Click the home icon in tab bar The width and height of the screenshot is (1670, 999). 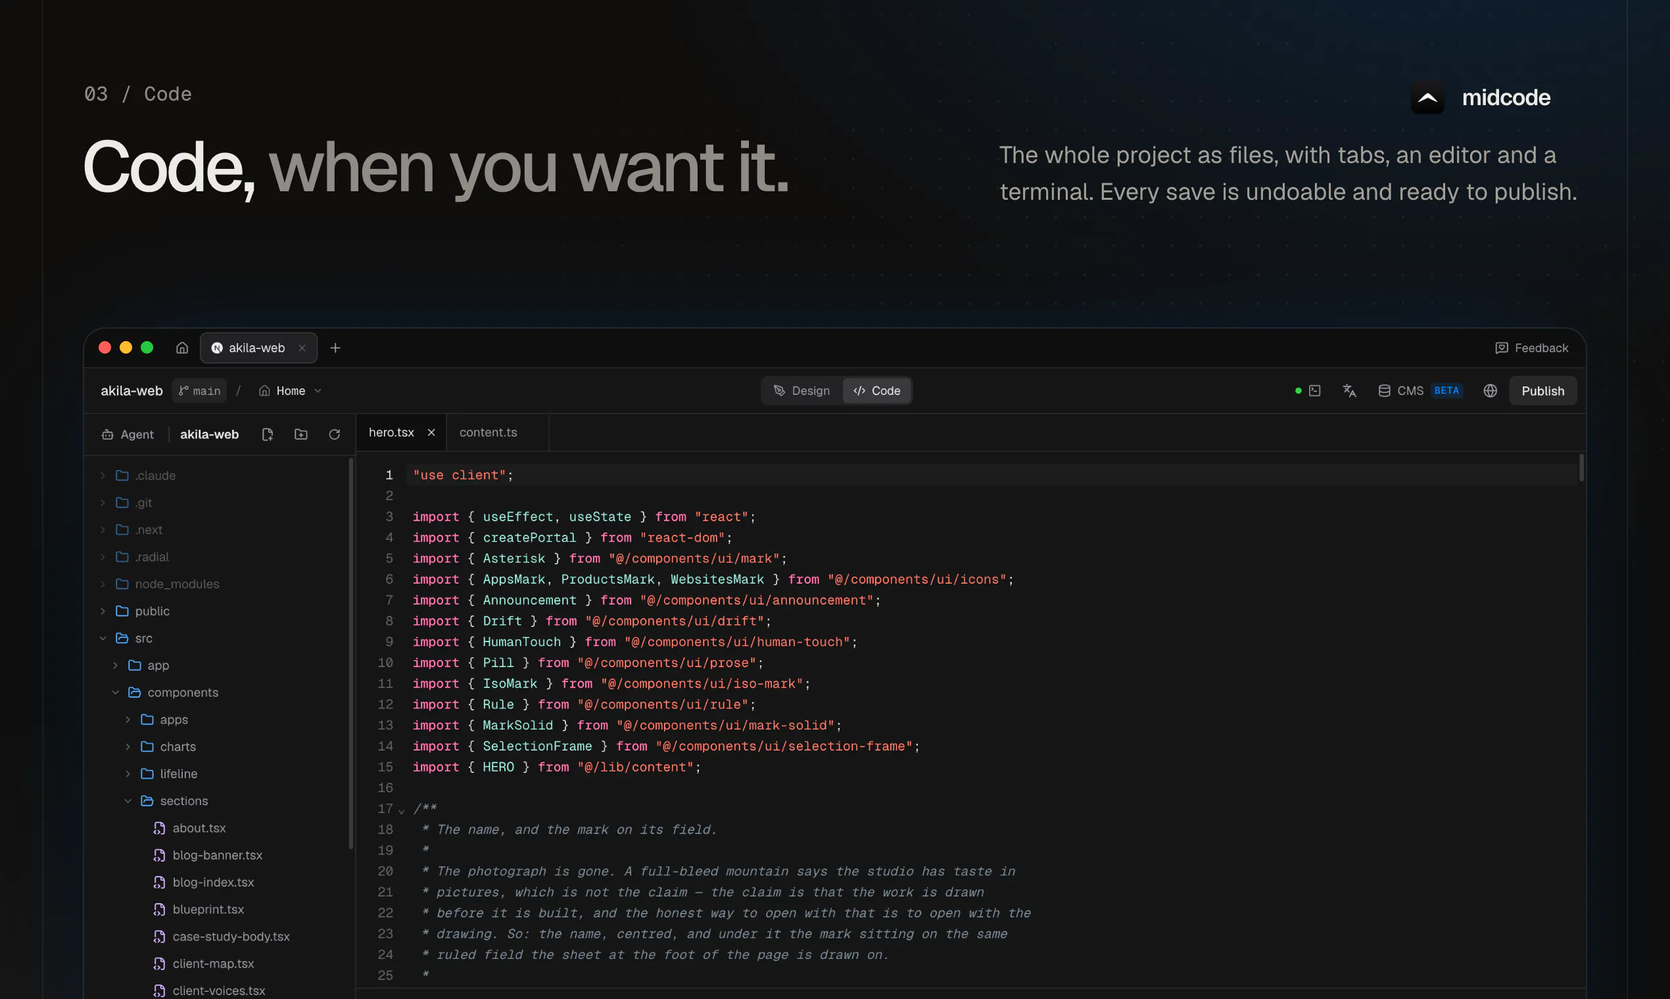click(x=182, y=348)
